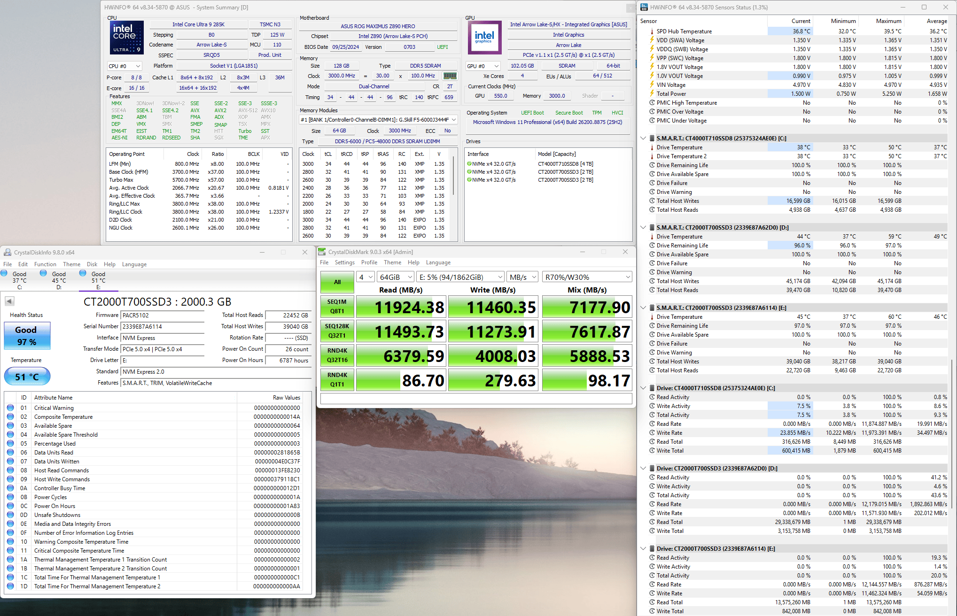Click the drive icon for S.M.A.R.T. CT4000T710SSD8 [C:]
Image resolution: width=957 pixels, height=616 pixels.
coord(652,139)
